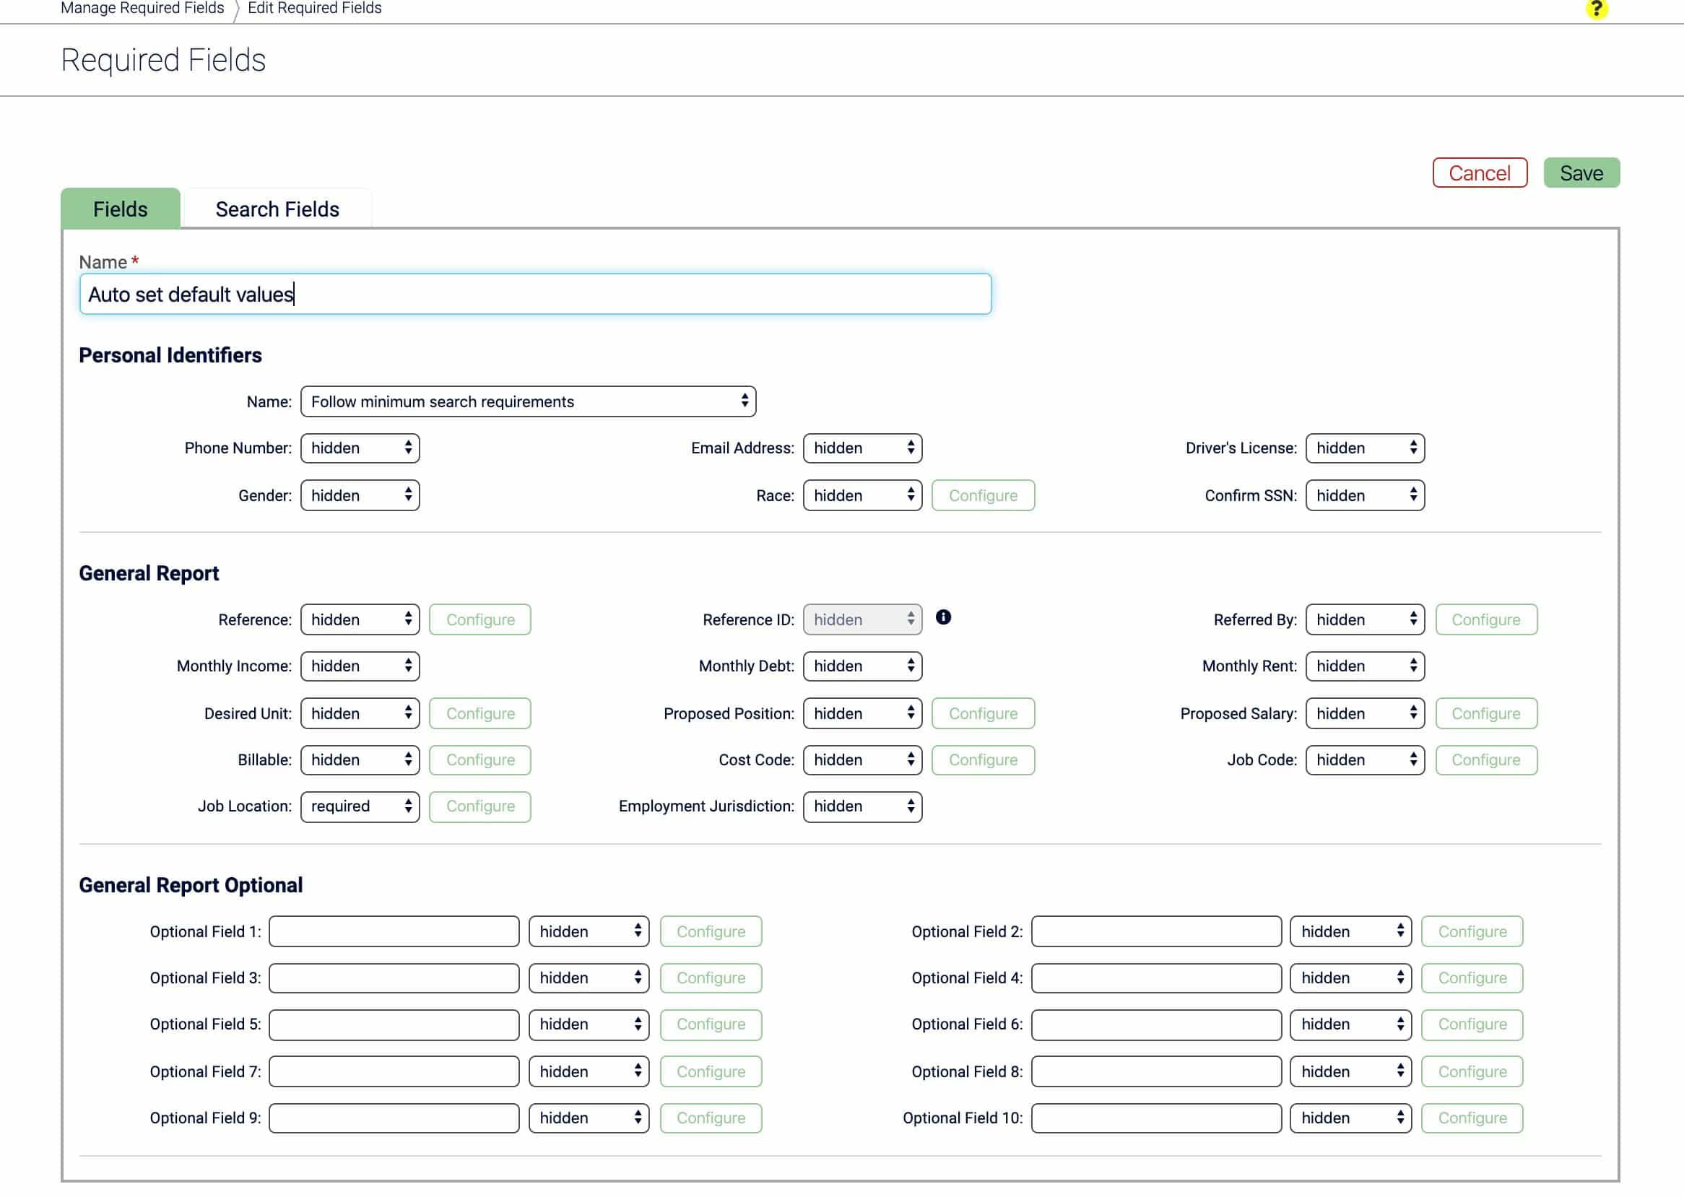Open the Driver's License dropdown
Image resolution: width=1684 pixels, height=1197 pixels.
[x=1365, y=448]
